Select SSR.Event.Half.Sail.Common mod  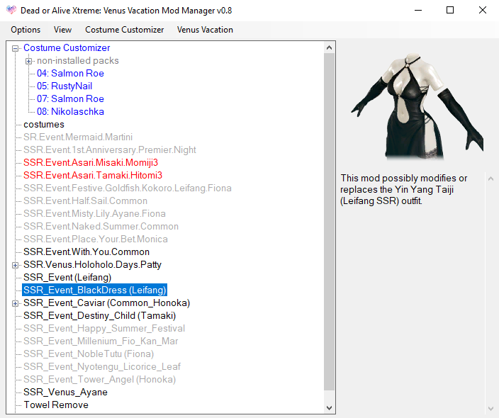85,200
